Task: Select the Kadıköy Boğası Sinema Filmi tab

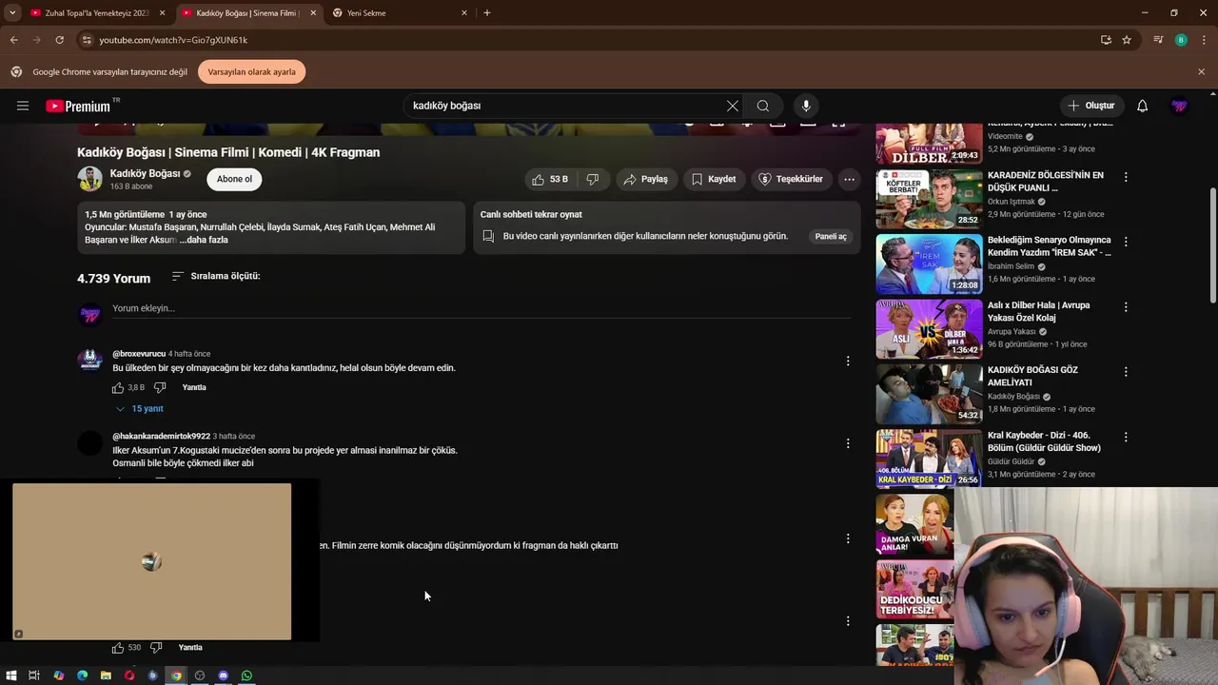Action: click(247, 13)
